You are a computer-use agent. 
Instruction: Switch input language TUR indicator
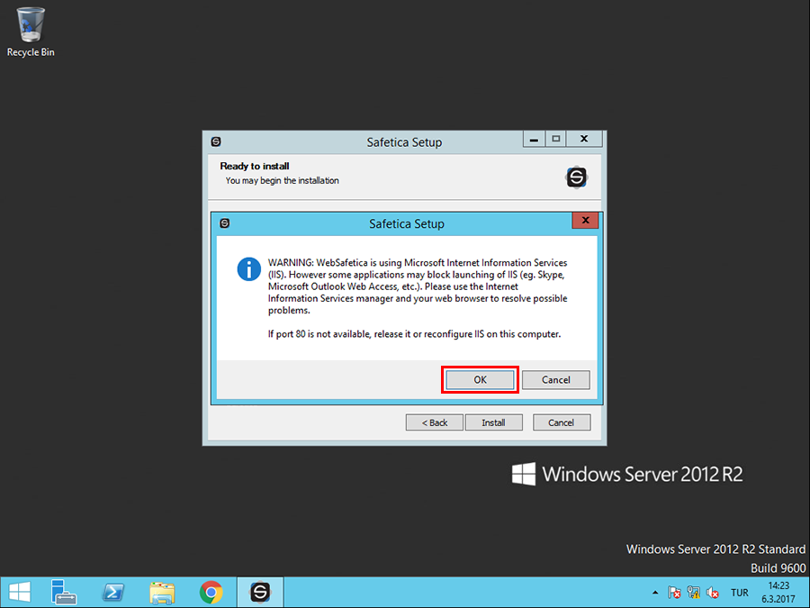739,593
